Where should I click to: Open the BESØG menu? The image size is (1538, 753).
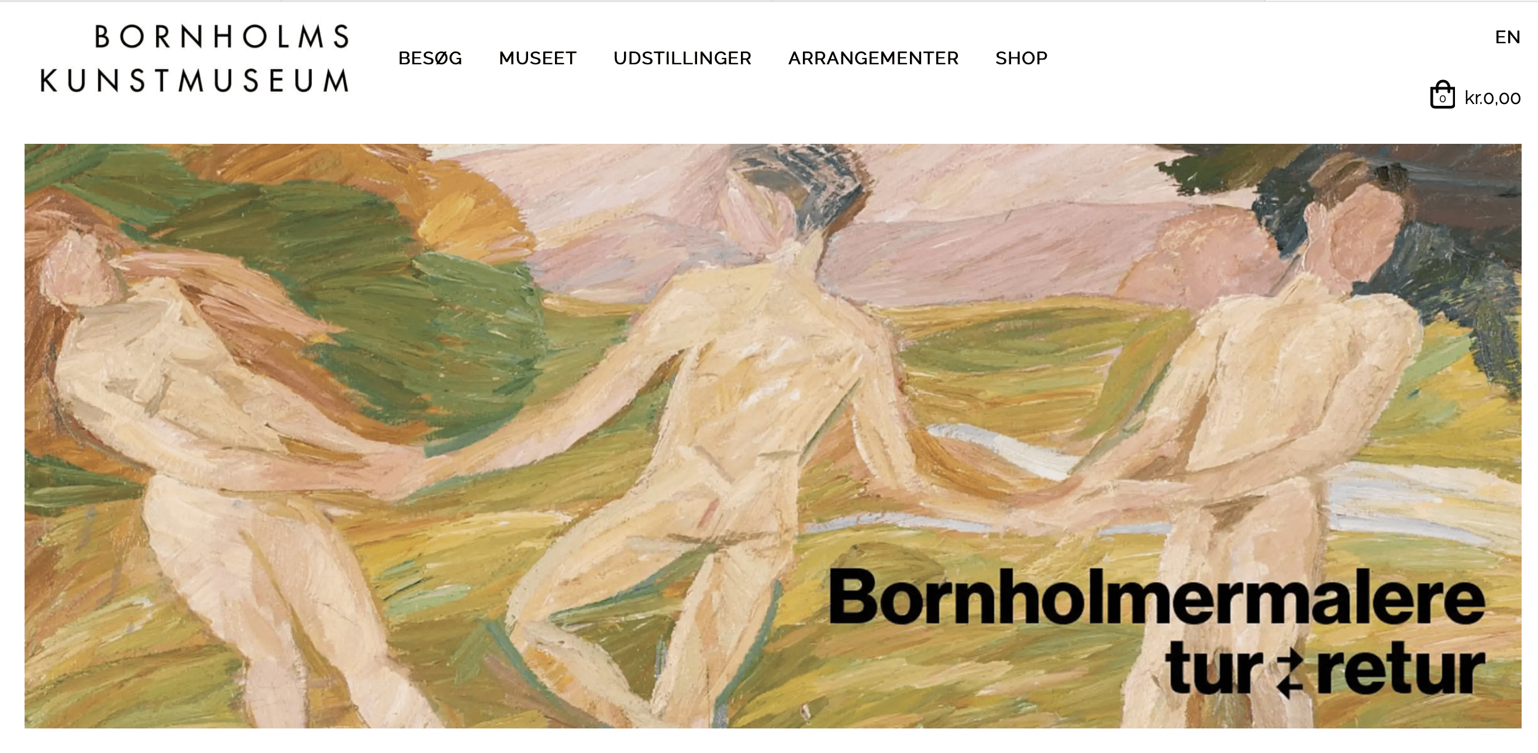point(430,58)
